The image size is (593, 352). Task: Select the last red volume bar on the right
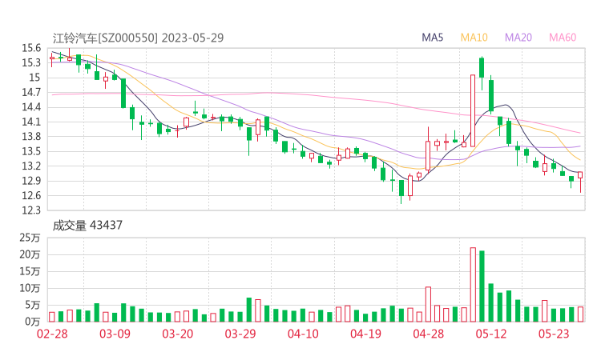click(x=580, y=314)
